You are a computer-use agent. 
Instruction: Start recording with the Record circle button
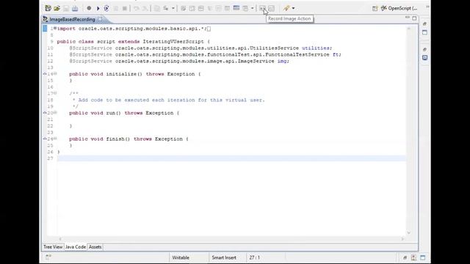pyautogui.click(x=89, y=8)
